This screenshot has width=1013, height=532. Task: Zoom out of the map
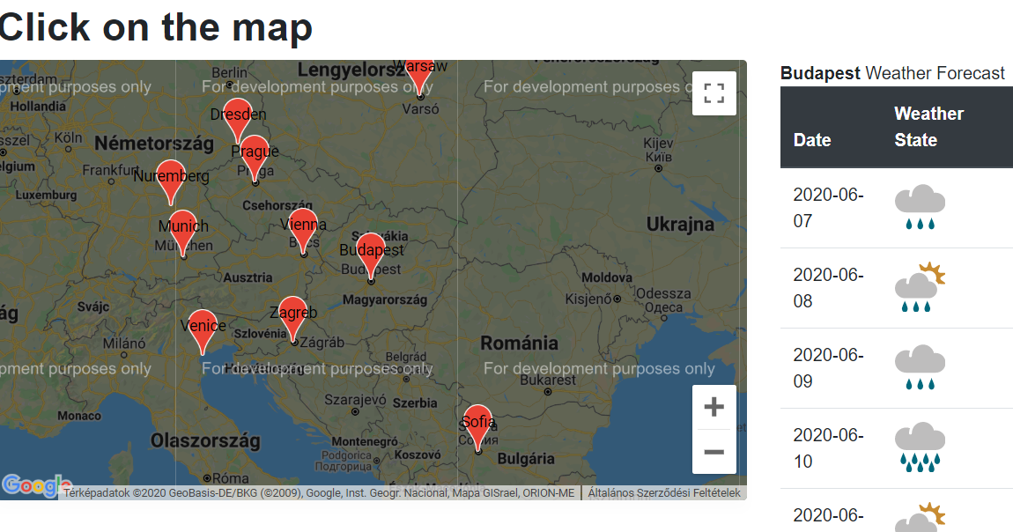tap(714, 451)
